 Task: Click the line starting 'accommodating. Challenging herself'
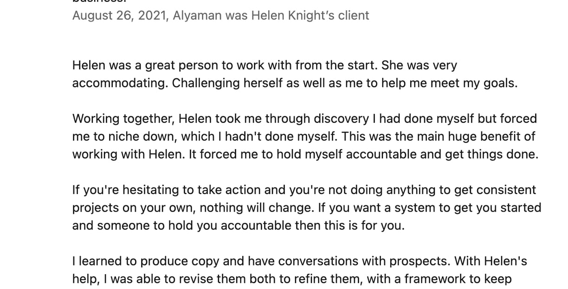[x=295, y=83]
